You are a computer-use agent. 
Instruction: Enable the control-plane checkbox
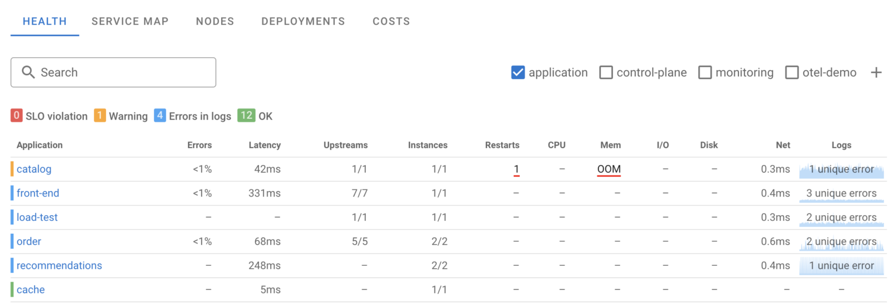pyautogui.click(x=606, y=73)
